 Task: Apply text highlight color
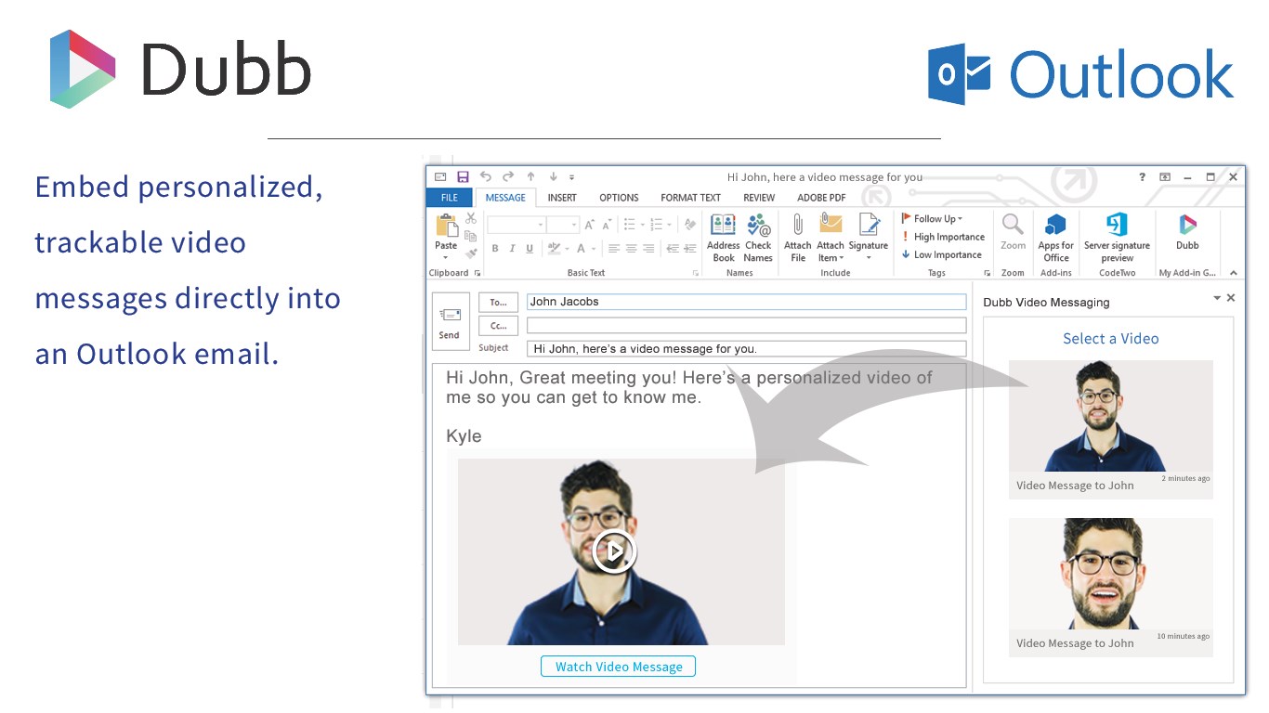[x=554, y=248]
